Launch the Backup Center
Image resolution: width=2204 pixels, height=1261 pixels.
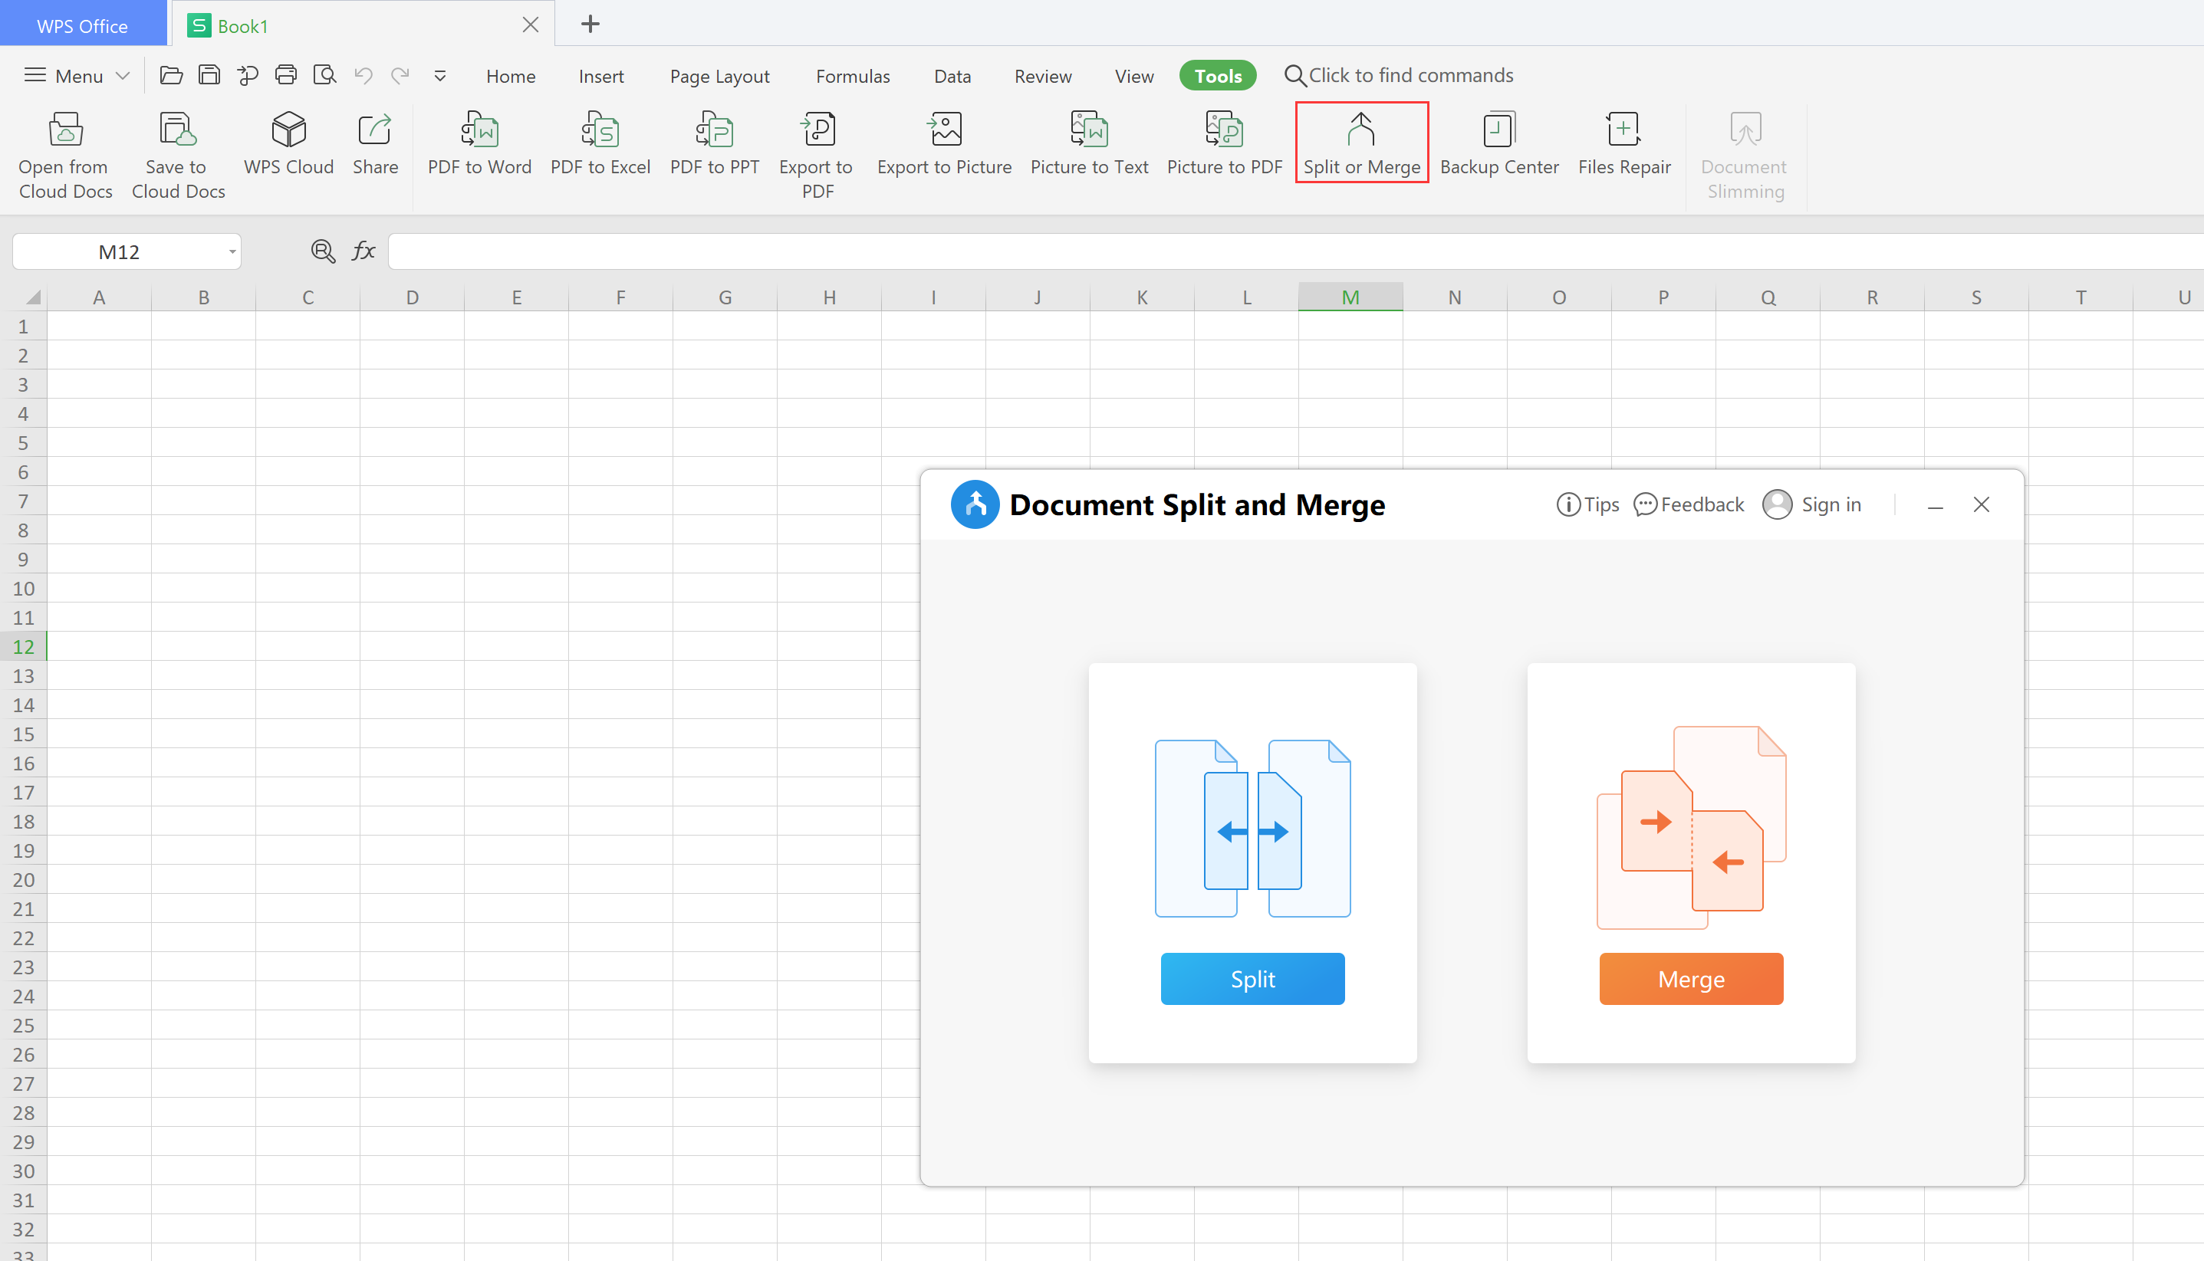(x=1498, y=130)
